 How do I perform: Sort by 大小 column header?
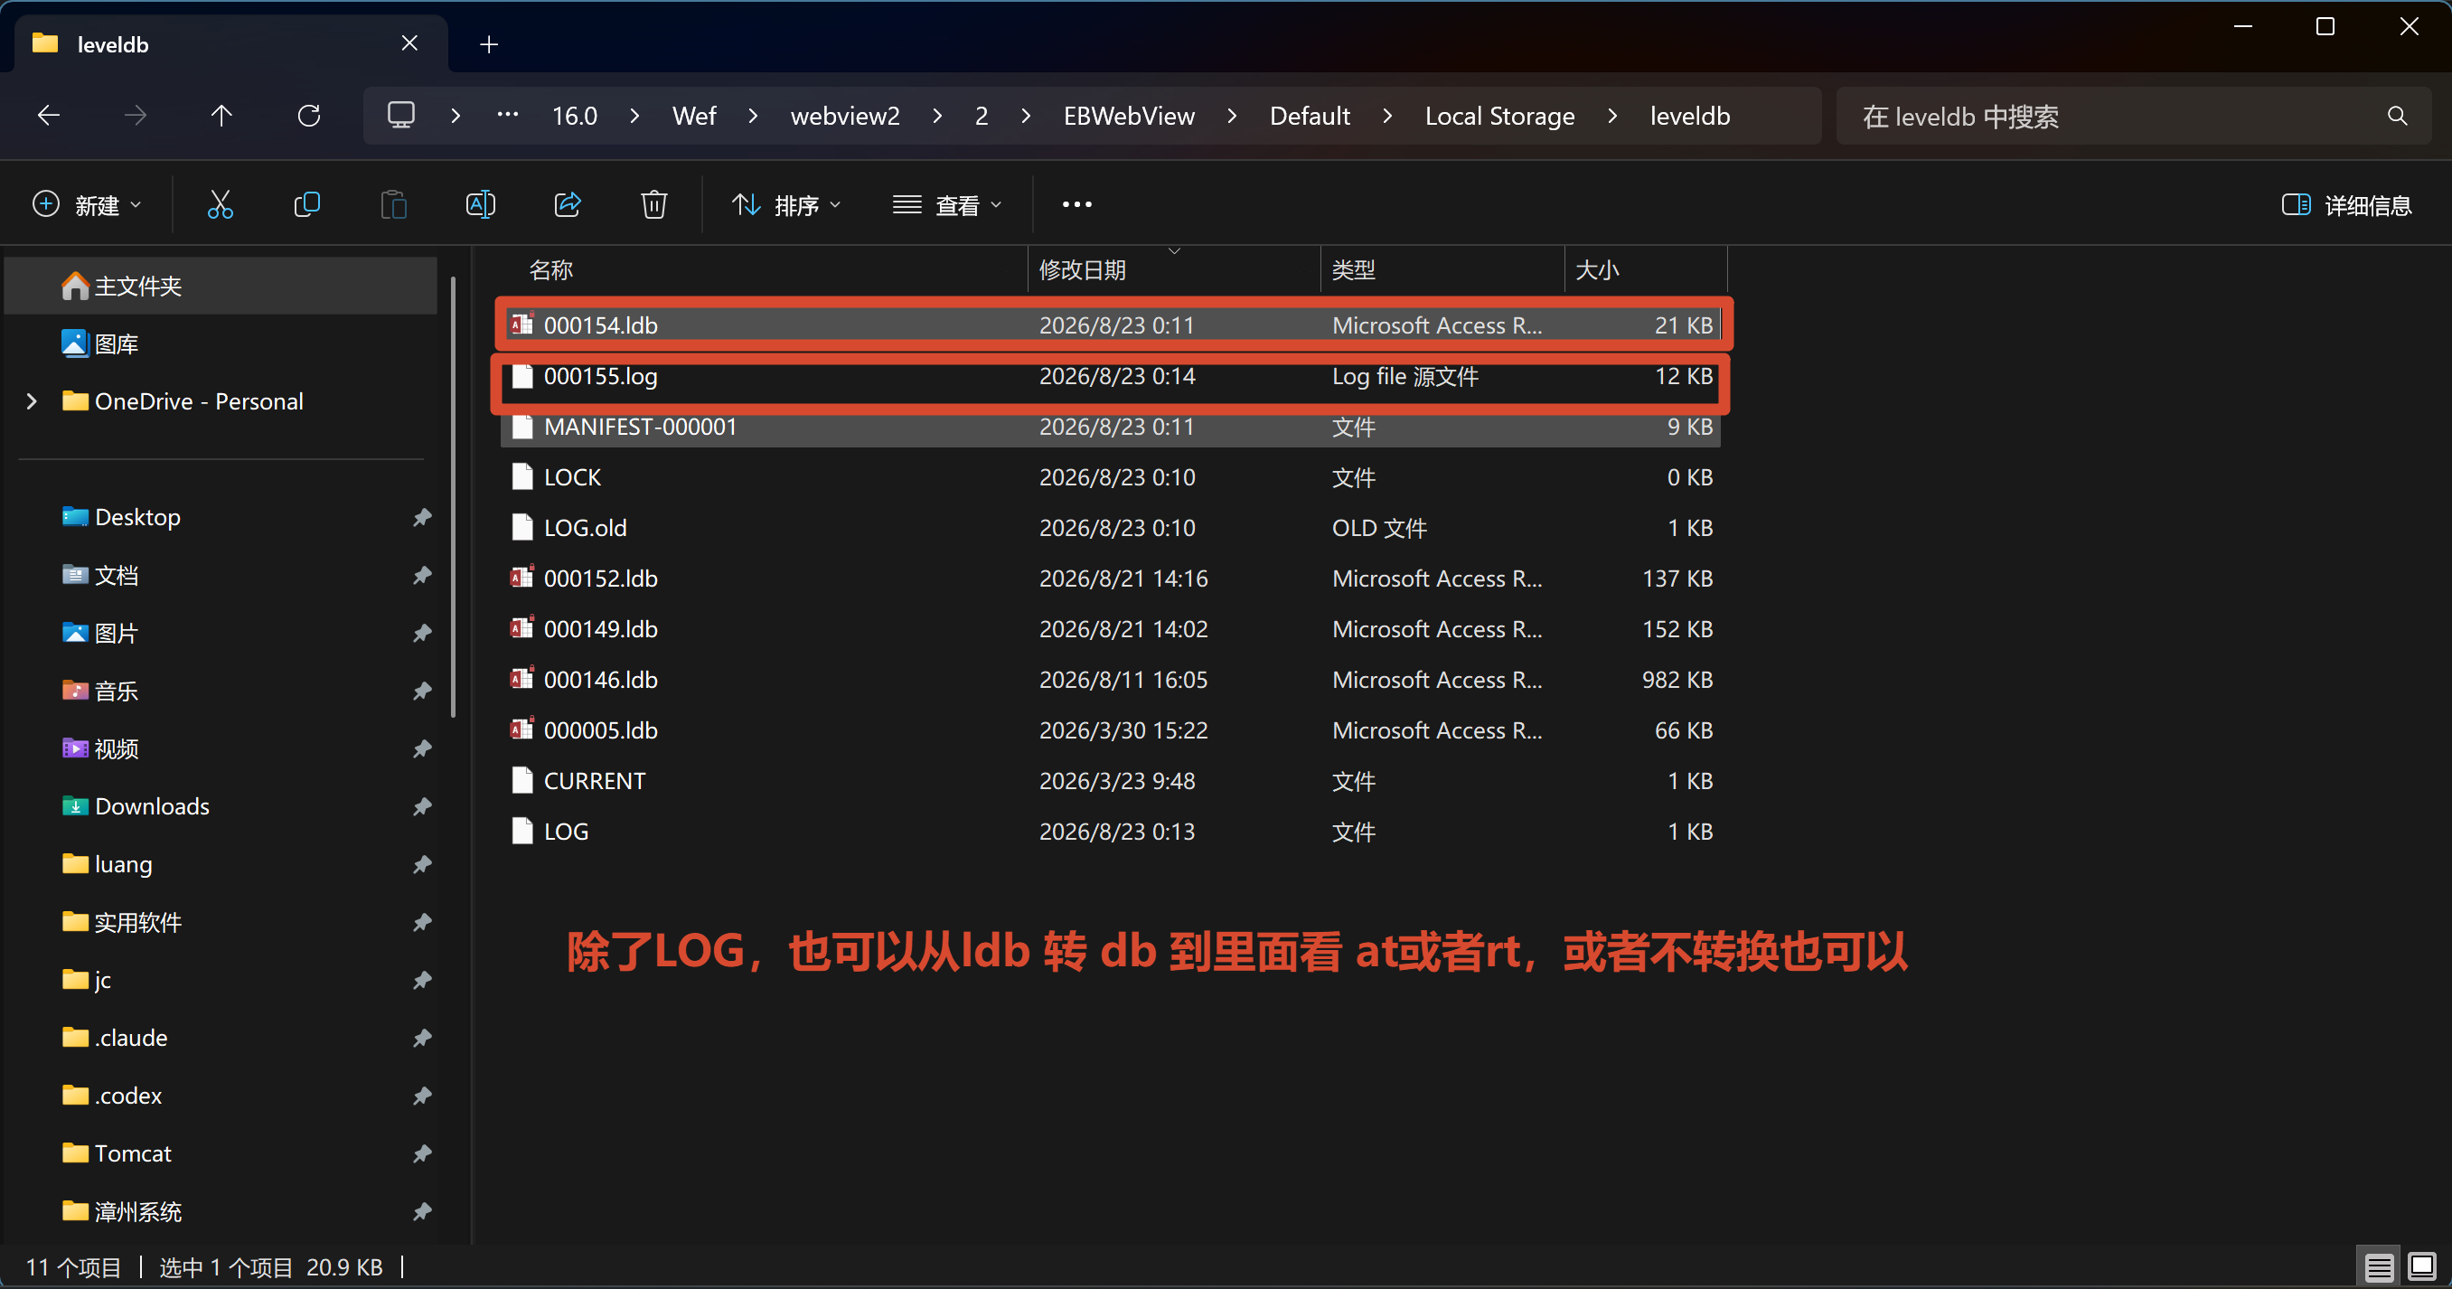tap(1645, 269)
